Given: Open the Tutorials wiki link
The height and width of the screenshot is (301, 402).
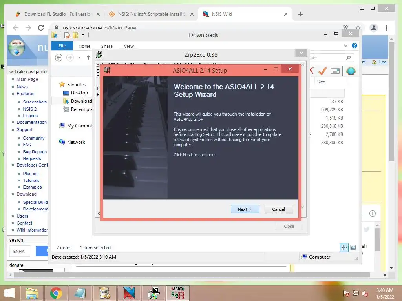Looking at the screenshot, I should click(x=31, y=180).
